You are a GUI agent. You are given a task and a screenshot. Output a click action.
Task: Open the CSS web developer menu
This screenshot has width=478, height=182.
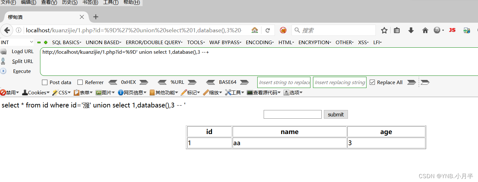point(61,93)
